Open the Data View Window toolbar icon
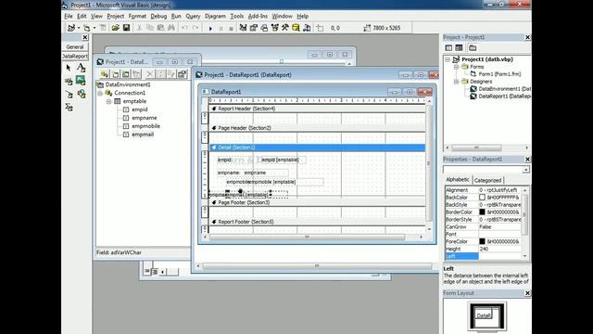This screenshot has width=593, height=334. (x=296, y=28)
